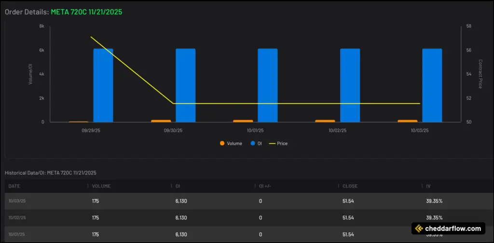Click the 09/30/25 x-axis date label

(173, 130)
